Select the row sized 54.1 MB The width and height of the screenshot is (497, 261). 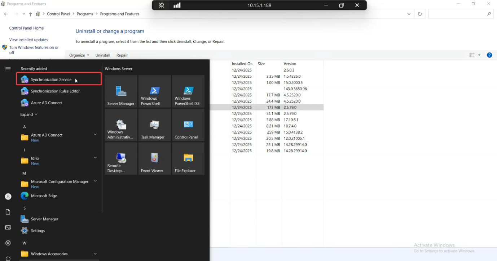[267, 113]
